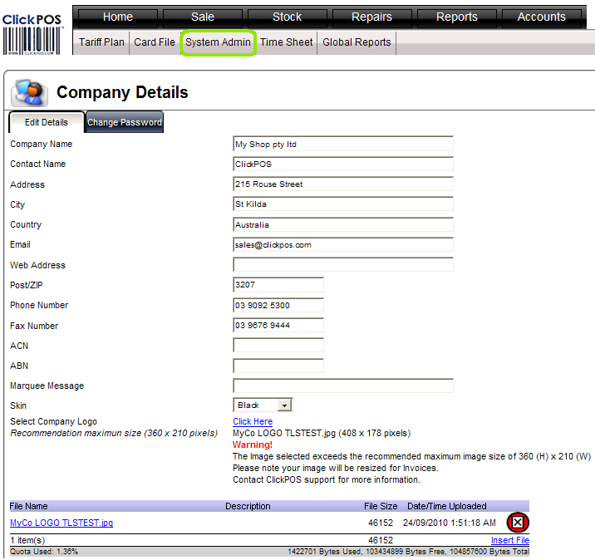Click the Company Details heading
This screenshot has height=560, width=595.
122,92
